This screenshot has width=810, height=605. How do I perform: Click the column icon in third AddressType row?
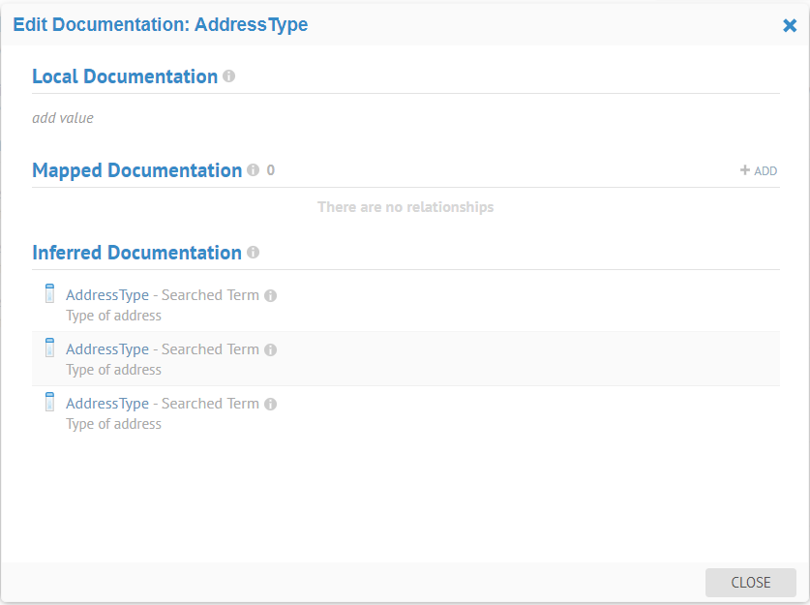pyautogui.click(x=50, y=403)
